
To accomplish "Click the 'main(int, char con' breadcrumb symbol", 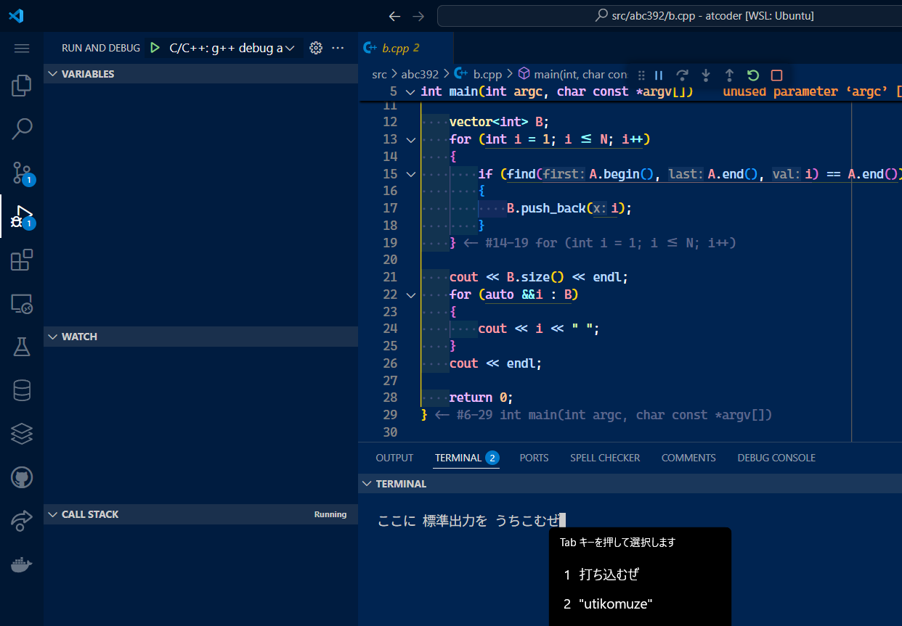I will 580,74.
